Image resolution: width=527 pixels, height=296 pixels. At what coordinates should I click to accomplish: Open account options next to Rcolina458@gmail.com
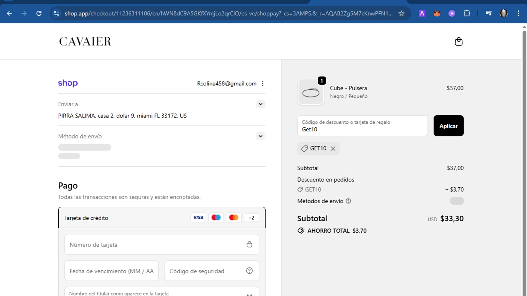tap(262, 84)
